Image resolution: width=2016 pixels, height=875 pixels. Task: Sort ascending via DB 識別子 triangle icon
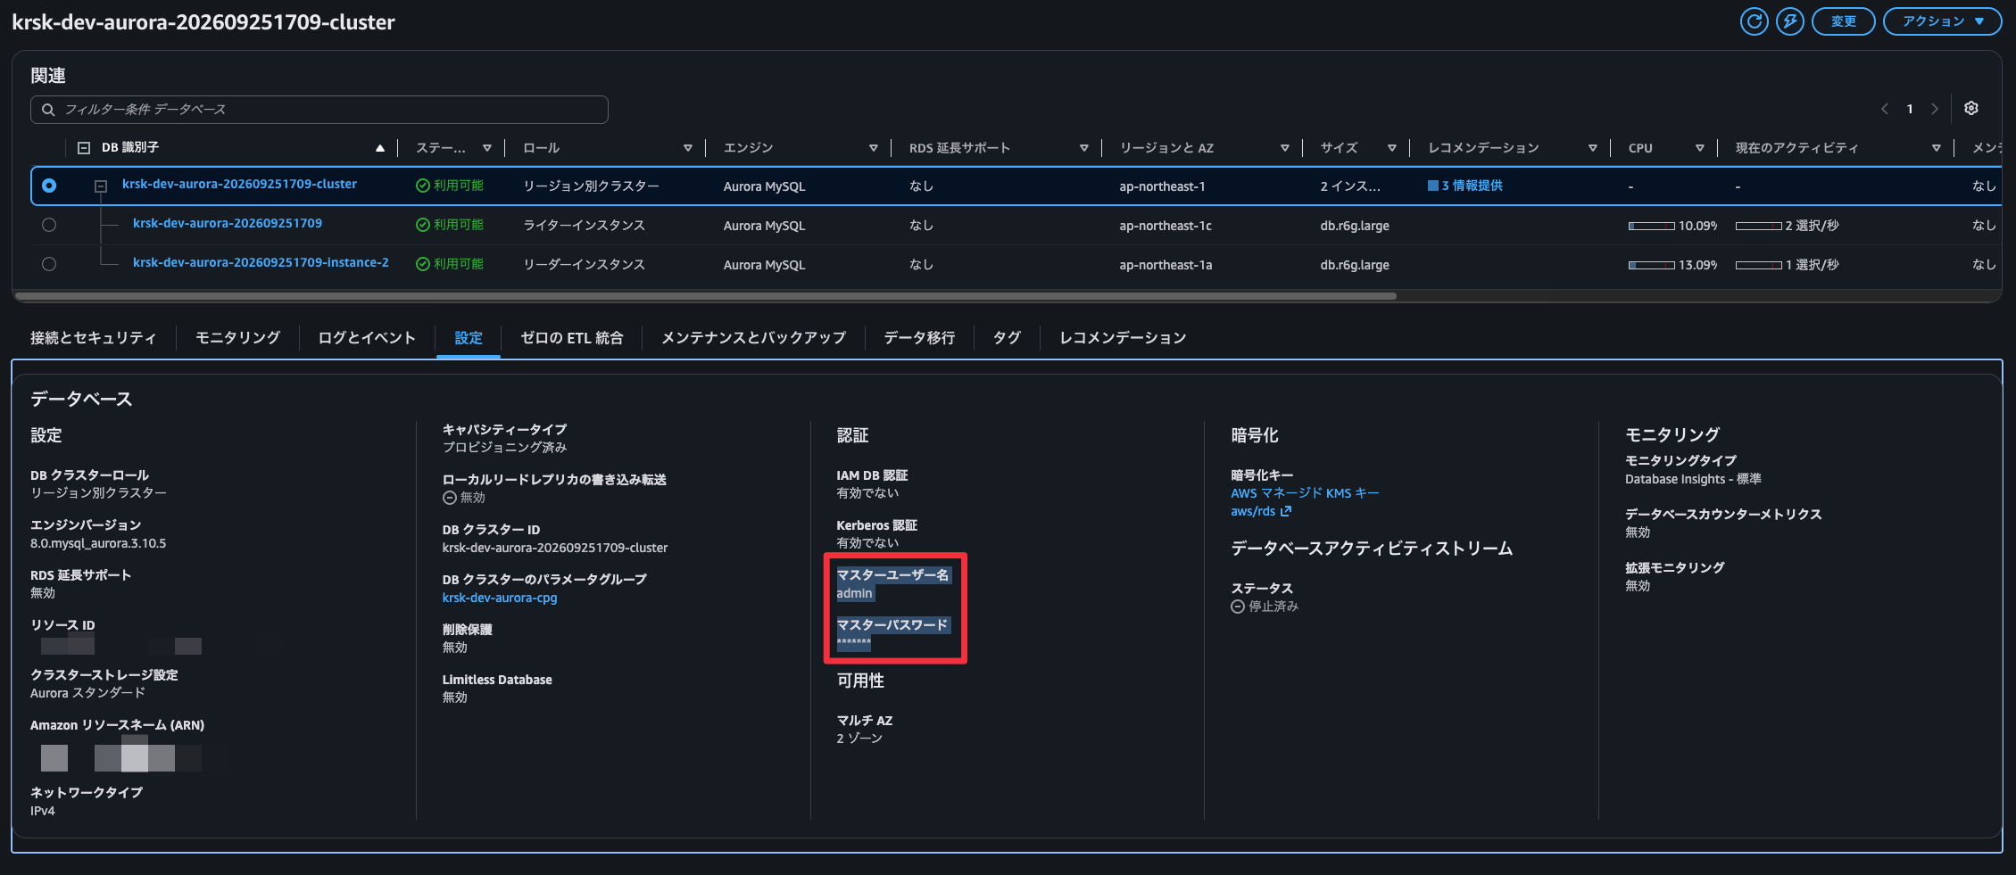coord(380,148)
